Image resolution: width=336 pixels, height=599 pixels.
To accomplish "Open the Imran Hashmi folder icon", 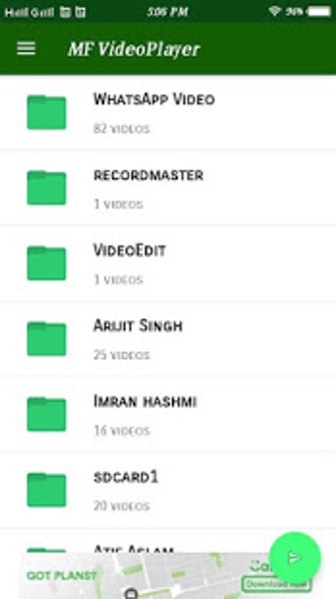I will pyautogui.click(x=46, y=414).
